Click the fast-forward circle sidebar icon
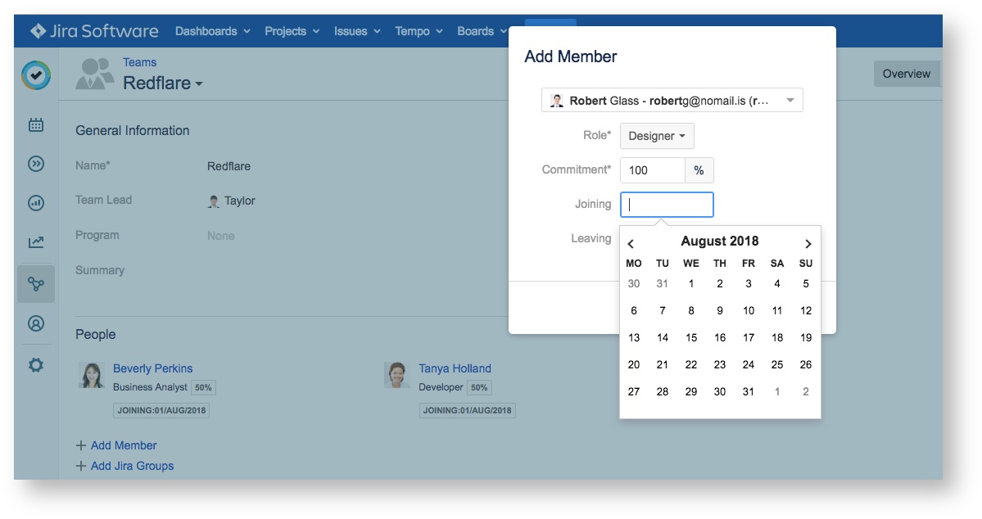 point(36,164)
